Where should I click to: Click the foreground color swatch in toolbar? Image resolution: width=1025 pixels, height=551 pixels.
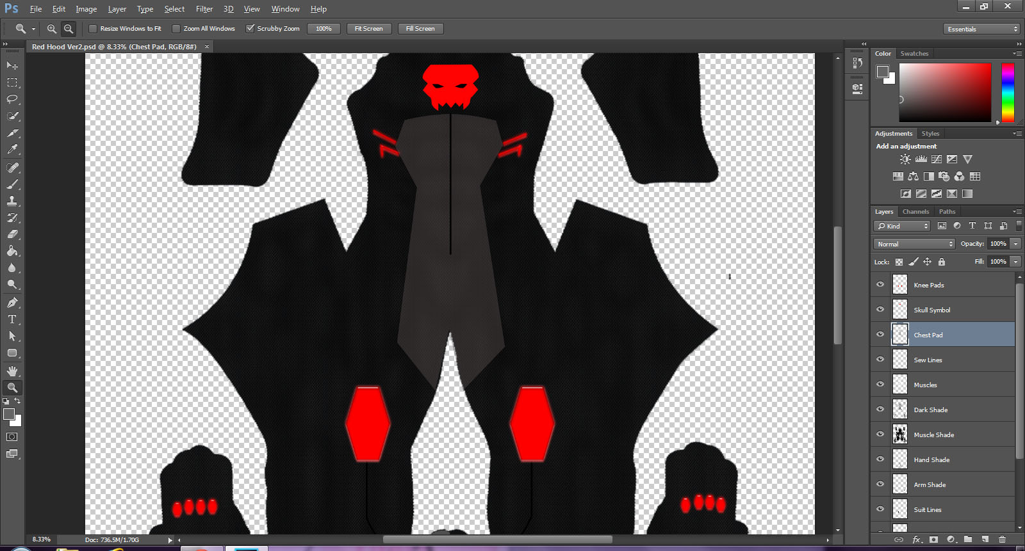pyautogui.click(x=9, y=414)
